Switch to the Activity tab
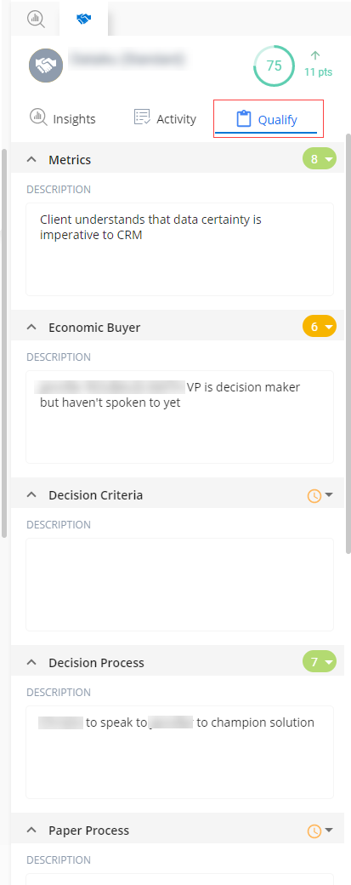Viewport: 351px width, 885px height. [165, 118]
